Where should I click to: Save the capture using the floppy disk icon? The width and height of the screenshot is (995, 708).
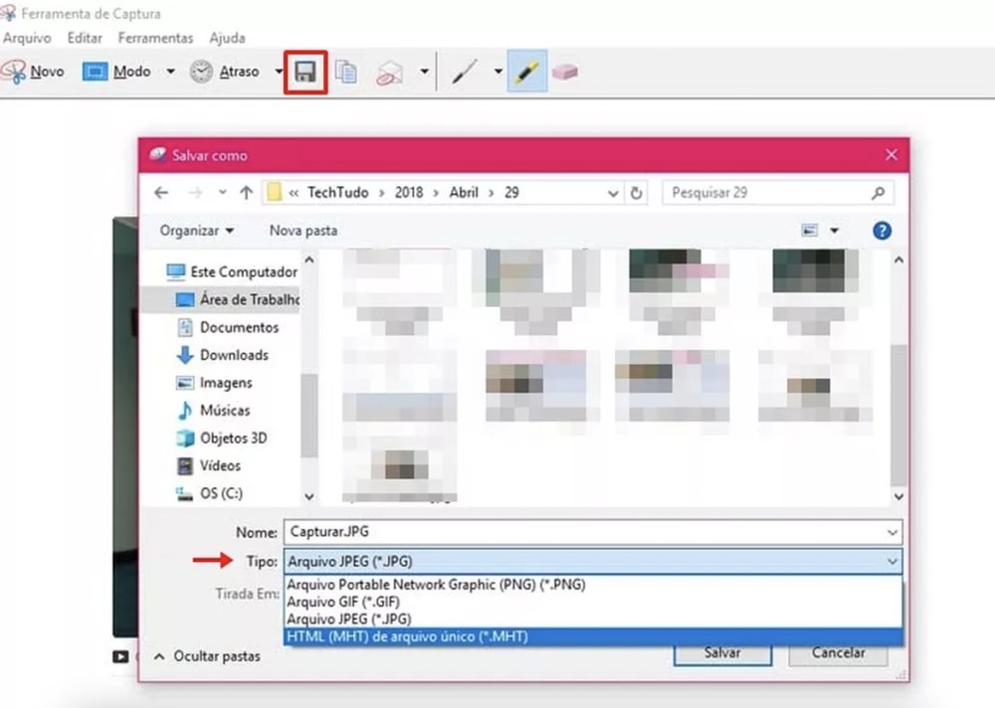304,71
